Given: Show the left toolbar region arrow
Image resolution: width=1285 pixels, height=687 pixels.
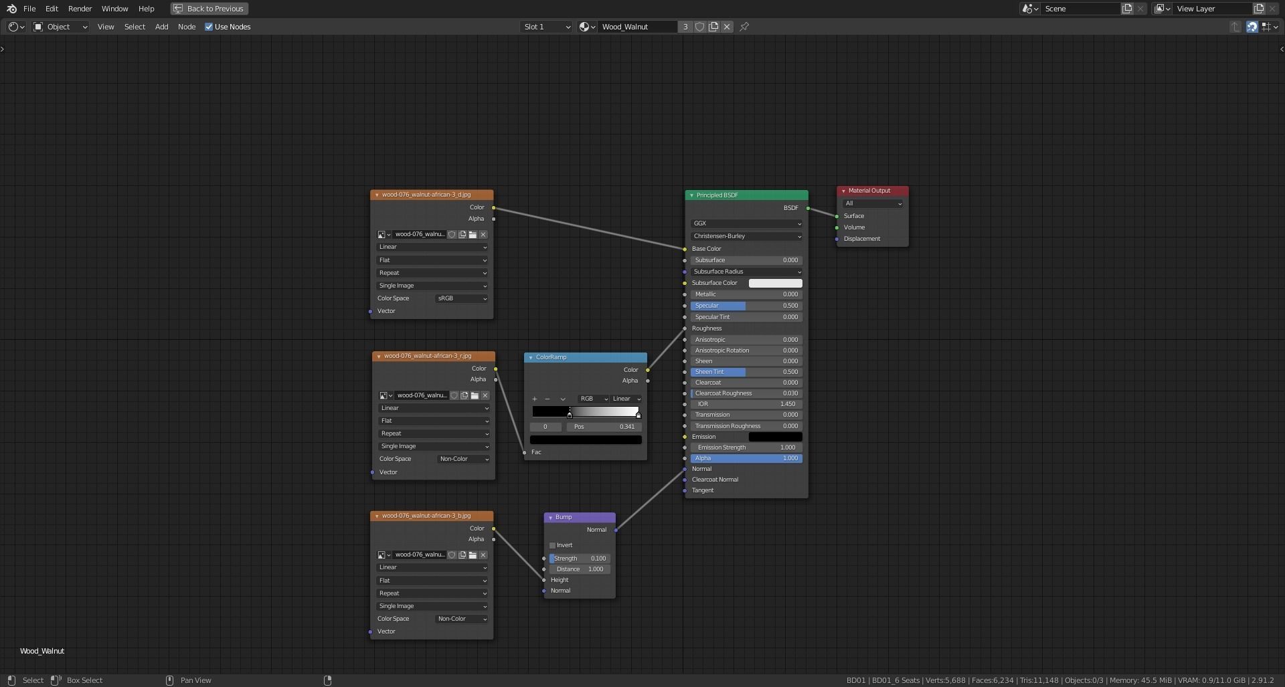Looking at the screenshot, I should click(3, 49).
